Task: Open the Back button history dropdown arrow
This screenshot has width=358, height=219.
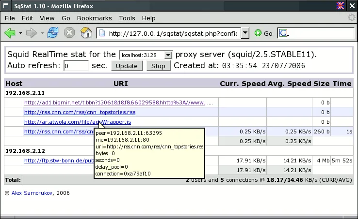Action: click(20, 33)
